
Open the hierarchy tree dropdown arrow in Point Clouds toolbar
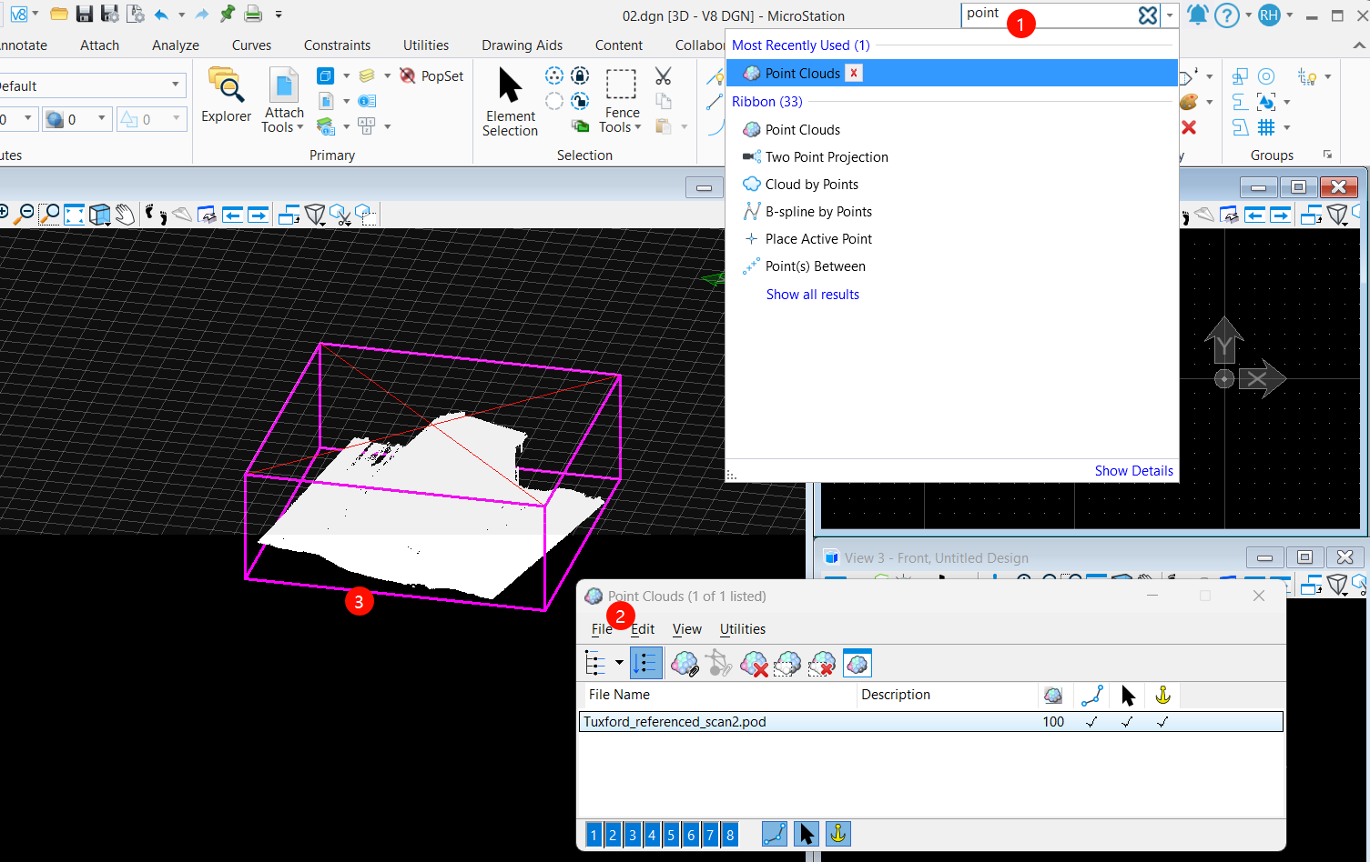pyautogui.click(x=619, y=663)
